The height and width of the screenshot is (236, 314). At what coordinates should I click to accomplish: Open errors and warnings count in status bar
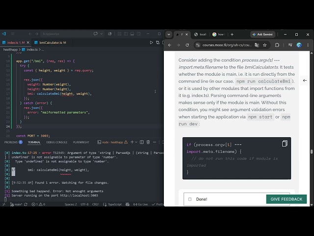pos(38,205)
